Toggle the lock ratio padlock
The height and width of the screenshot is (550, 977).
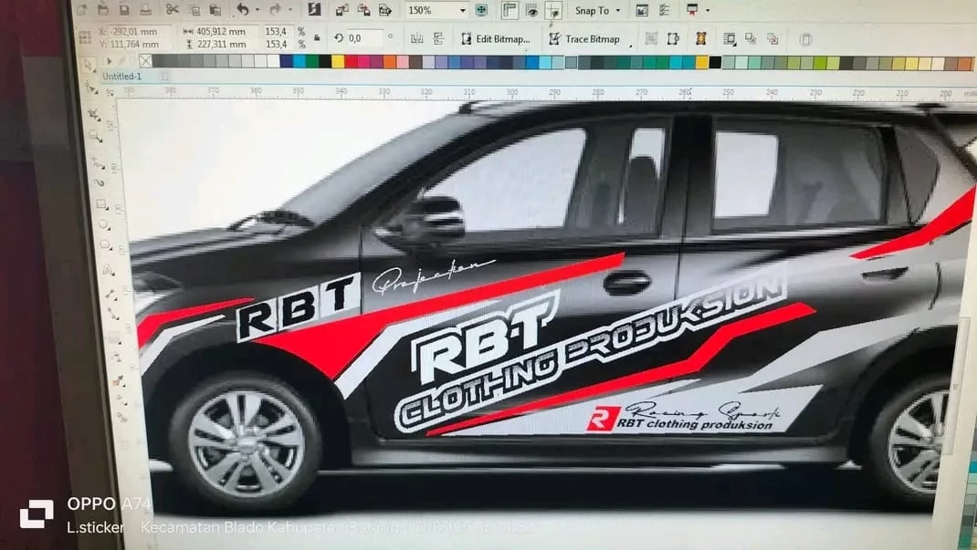(x=317, y=38)
